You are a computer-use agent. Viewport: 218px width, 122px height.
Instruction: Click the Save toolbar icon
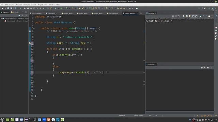coord(8,8)
